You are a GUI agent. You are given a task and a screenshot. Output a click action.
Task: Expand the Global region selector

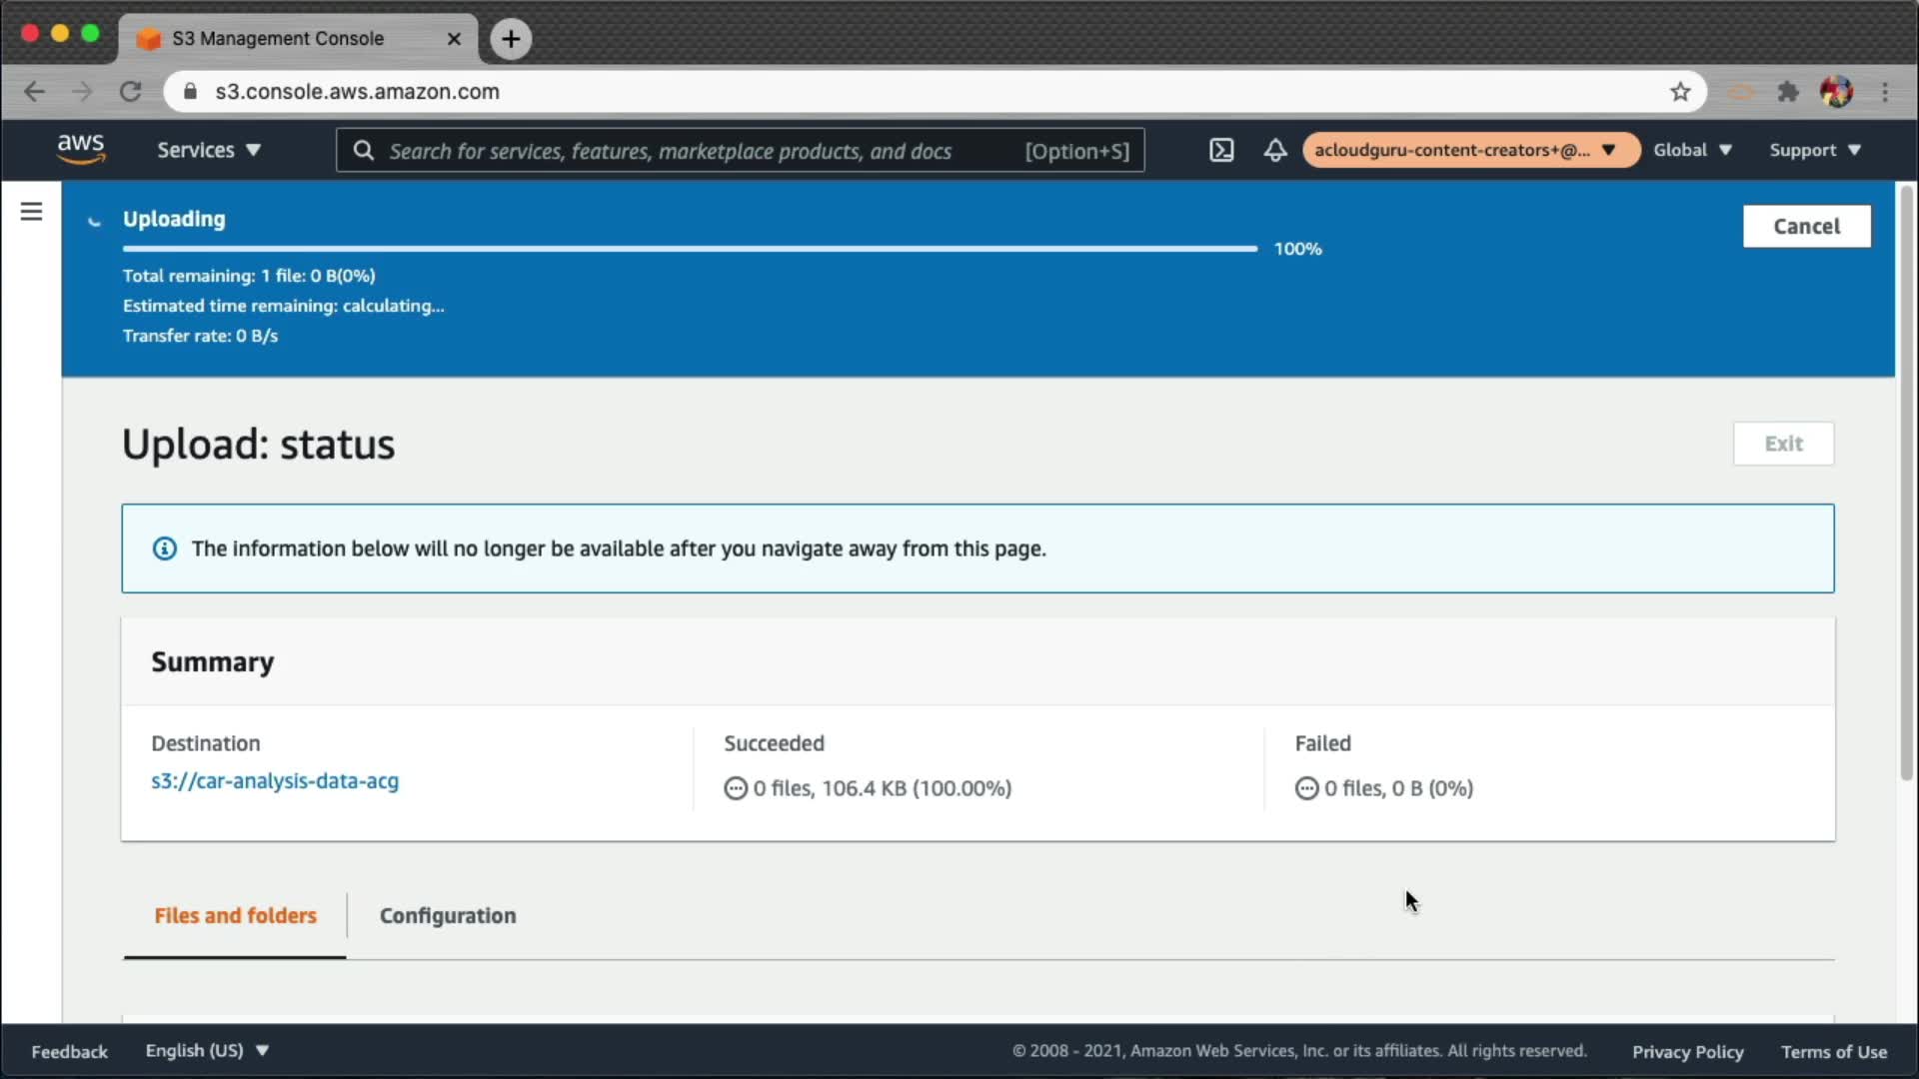coord(1692,150)
